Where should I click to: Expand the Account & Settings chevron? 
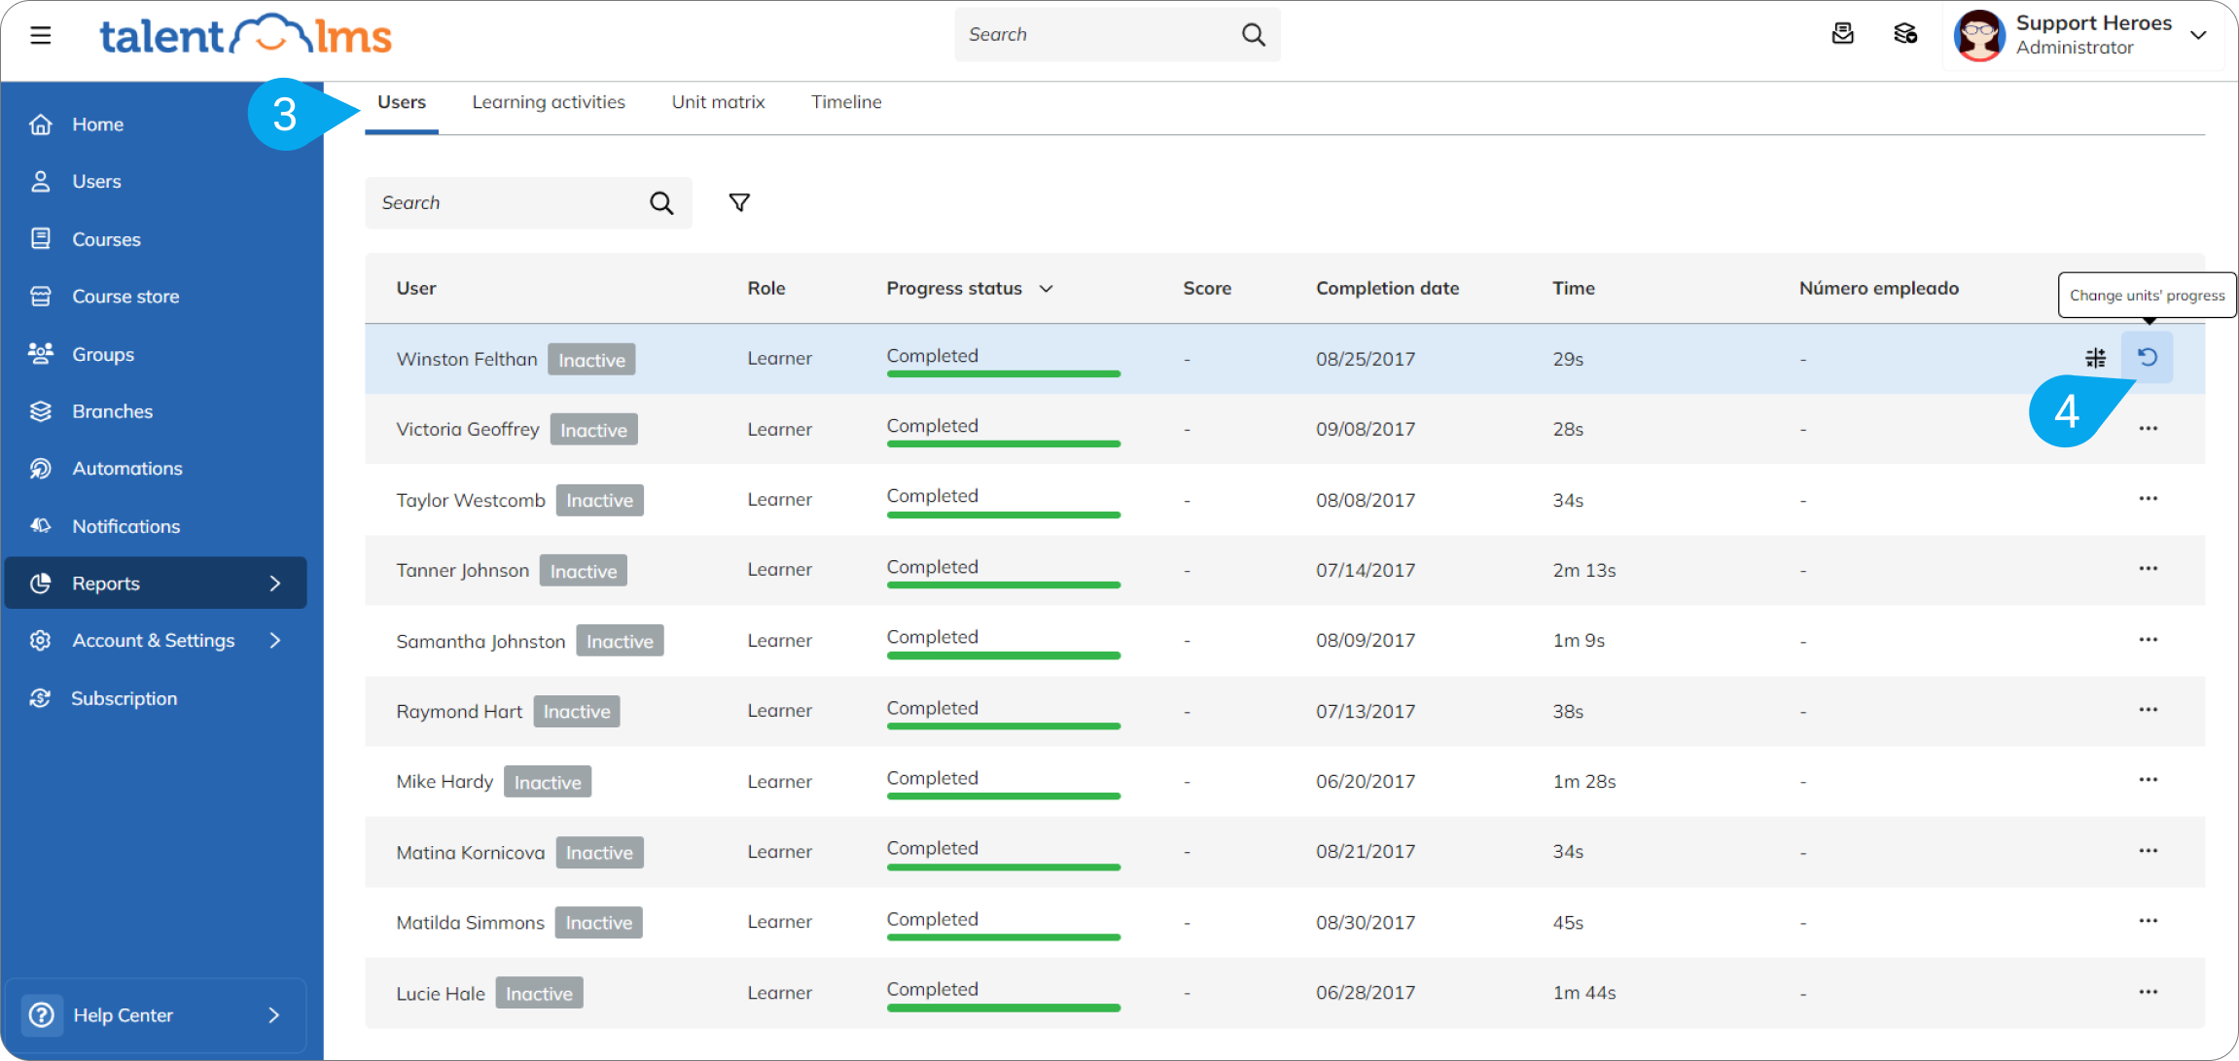pyautogui.click(x=275, y=641)
